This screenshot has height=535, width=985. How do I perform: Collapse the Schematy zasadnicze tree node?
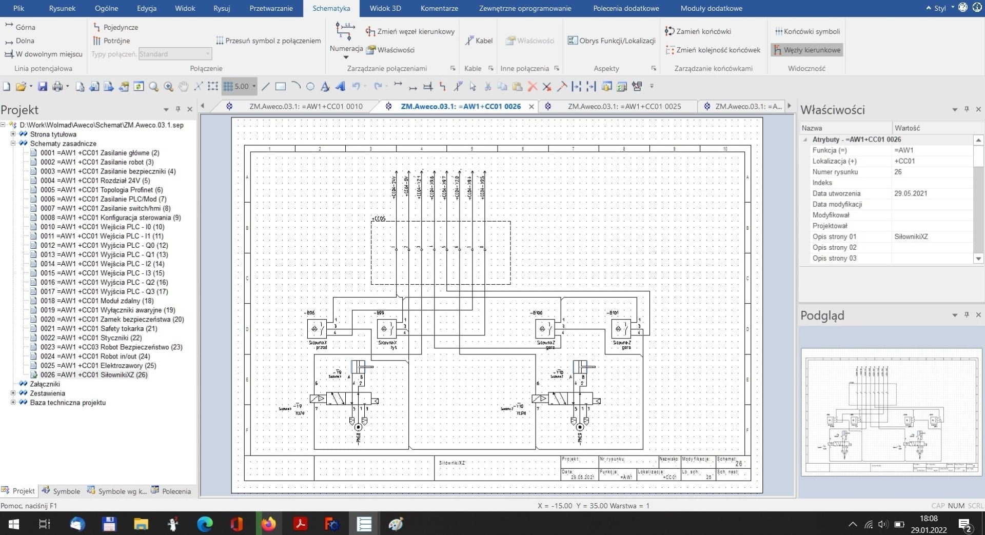[x=13, y=144]
